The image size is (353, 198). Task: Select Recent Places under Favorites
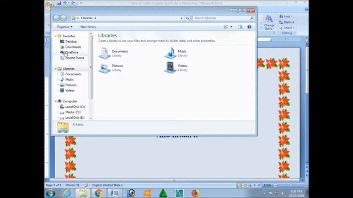tap(72, 58)
